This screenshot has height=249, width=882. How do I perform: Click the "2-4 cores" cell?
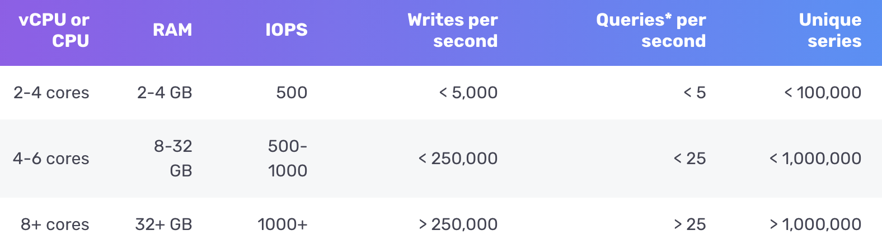51,93
